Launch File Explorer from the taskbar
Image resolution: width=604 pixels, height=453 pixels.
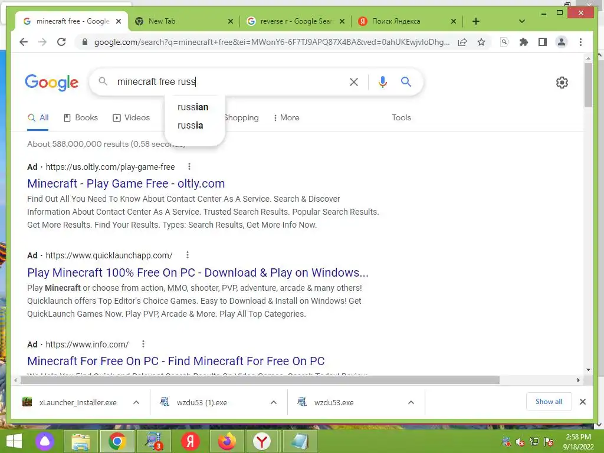[x=80, y=441]
